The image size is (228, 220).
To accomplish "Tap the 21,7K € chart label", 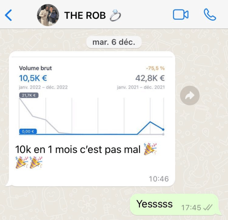I will point(29,95).
